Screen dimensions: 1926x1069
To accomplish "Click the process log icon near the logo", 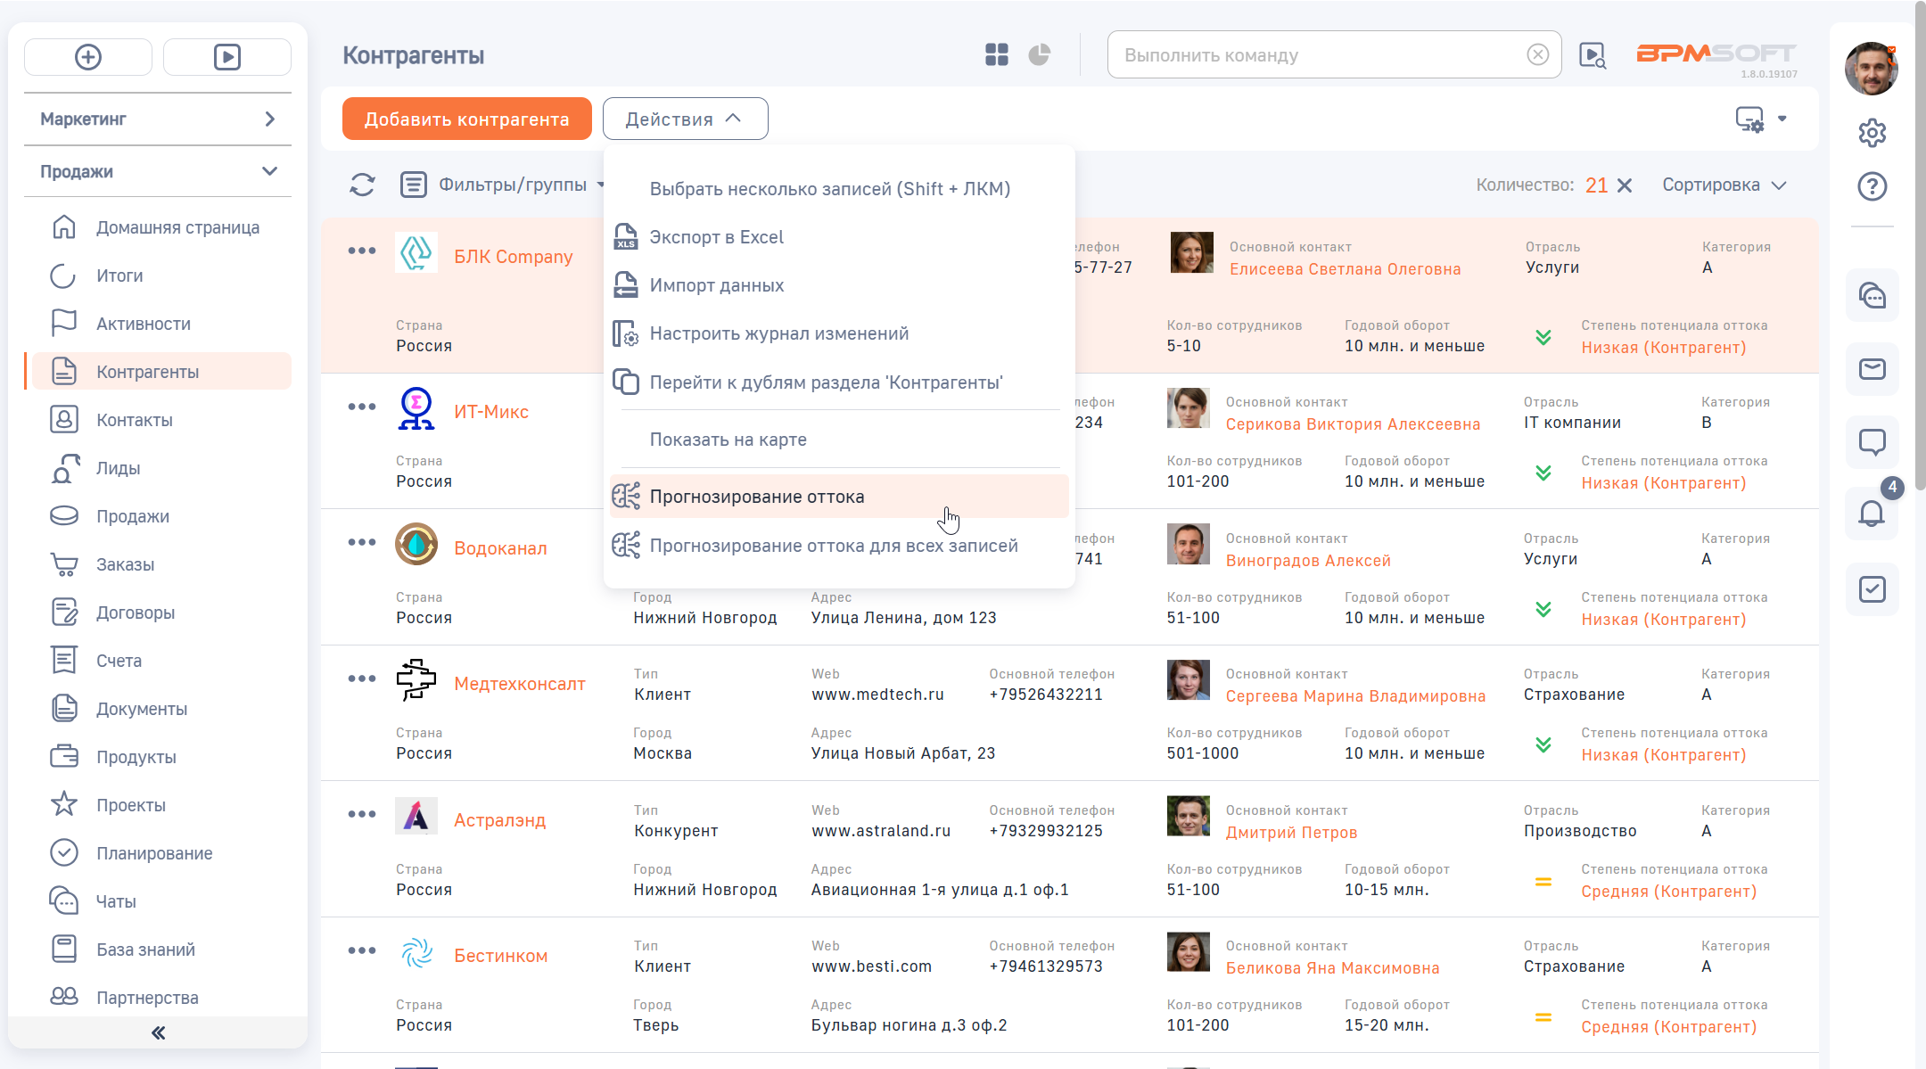I will click(x=1593, y=55).
